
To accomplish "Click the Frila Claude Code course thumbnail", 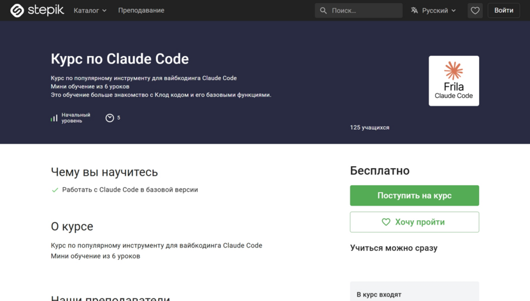I will click(454, 81).
